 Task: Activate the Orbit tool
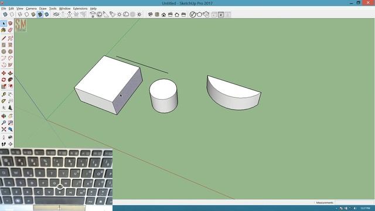click(x=4, y=116)
